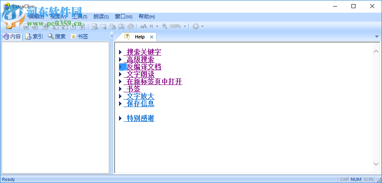
Task: Open the 保存信息 link
Action: 139,103
